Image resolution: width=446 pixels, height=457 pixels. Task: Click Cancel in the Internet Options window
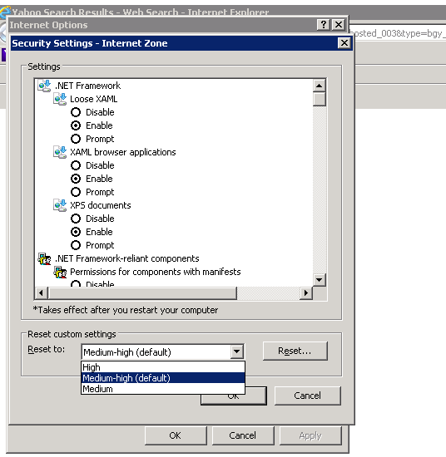(243, 435)
